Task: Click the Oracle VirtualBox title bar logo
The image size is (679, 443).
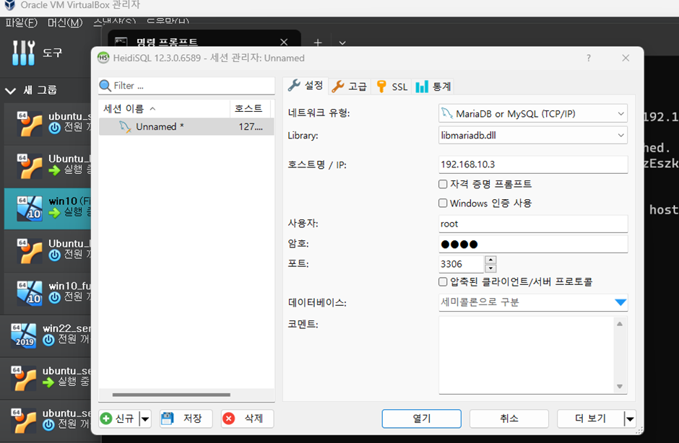Action: [x=9, y=5]
